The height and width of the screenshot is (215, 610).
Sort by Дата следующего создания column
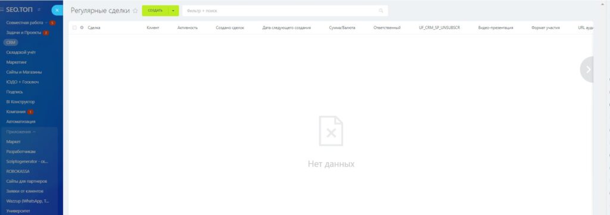(287, 27)
